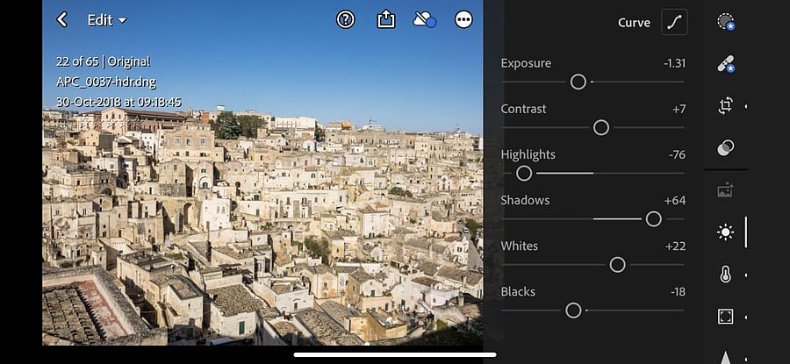Click the Contrast value +7

(679, 110)
